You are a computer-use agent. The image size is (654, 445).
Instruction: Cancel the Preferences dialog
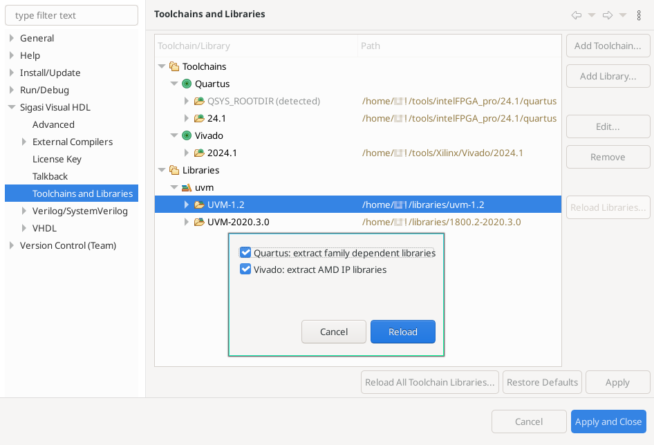tap(529, 422)
